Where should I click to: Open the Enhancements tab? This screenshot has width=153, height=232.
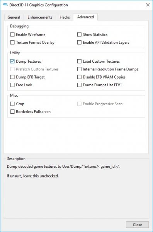(x=40, y=17)
